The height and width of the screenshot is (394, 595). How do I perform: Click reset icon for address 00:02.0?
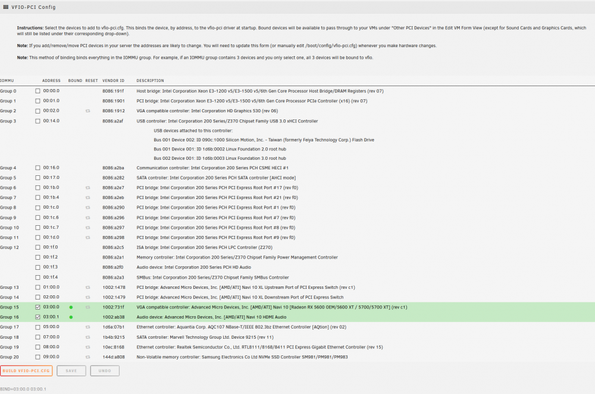(87, 111)
